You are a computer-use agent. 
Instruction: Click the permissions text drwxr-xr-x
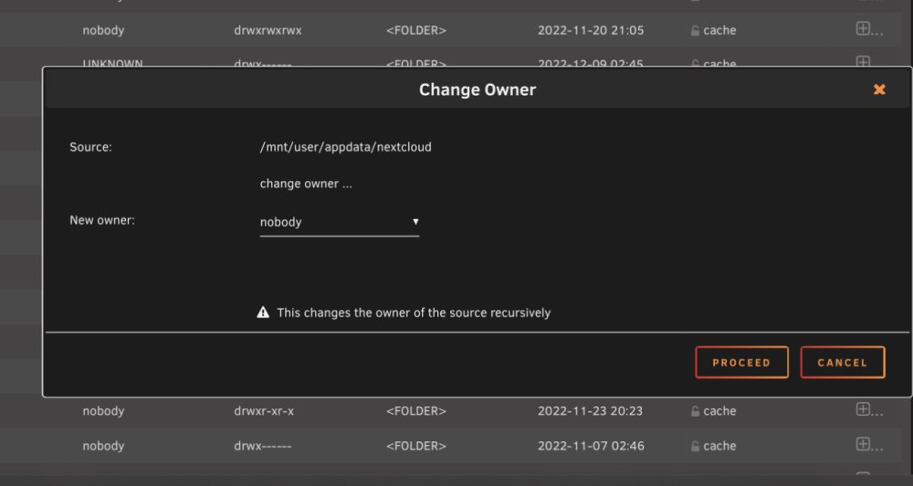[x=264, y=411]
